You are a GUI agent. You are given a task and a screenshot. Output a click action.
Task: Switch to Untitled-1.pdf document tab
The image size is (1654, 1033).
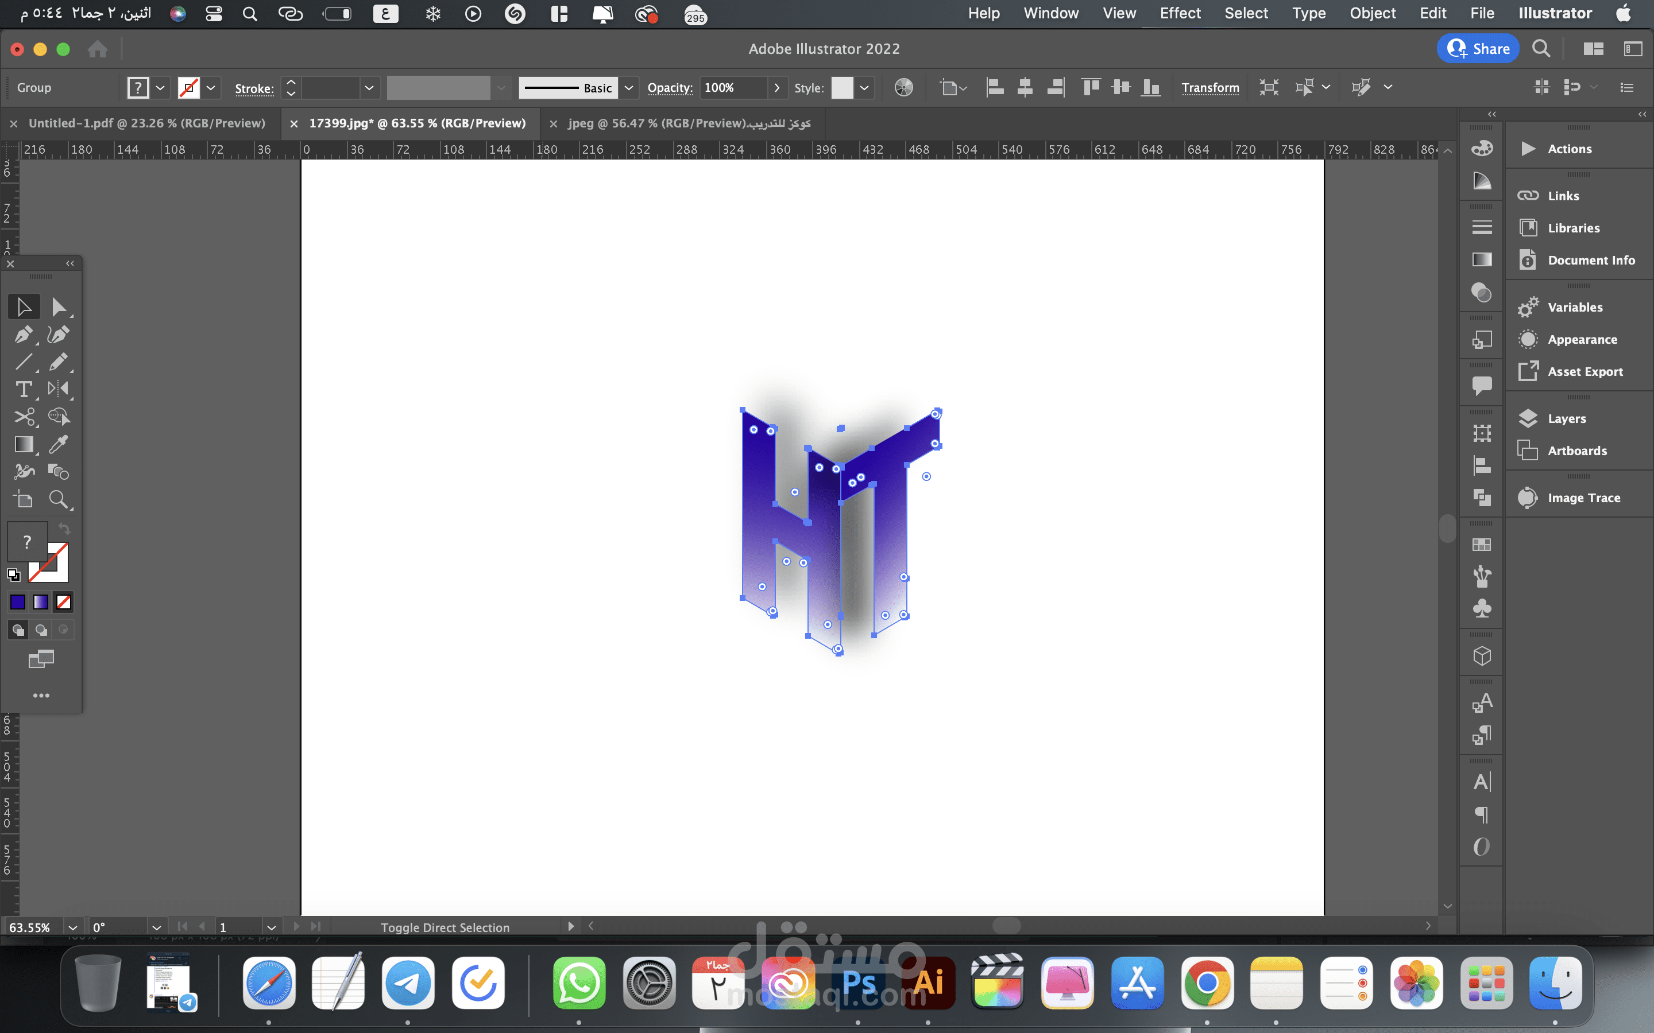point(146,123)
